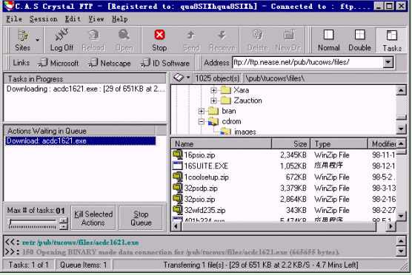Select the 32wfd235.zip file icon
Screen dimensions: 412x275
[177, 210]
